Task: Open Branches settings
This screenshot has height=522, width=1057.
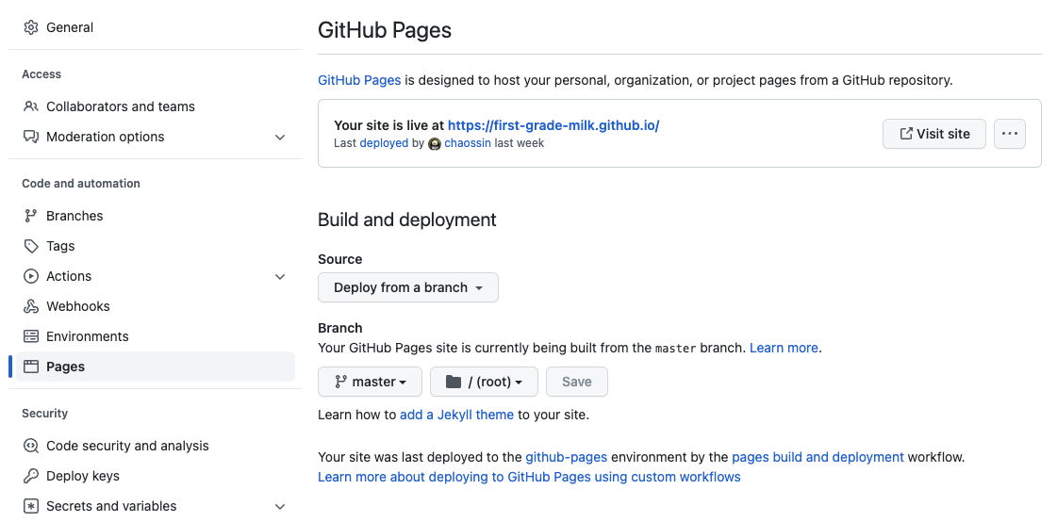Action: [156, 216]
